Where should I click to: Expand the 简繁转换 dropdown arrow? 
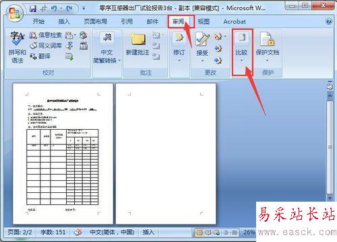point(119,61)
